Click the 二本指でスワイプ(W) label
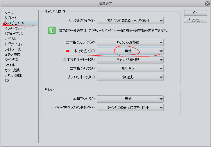Viewport: 211px width, 147px height. click(81, 42)
